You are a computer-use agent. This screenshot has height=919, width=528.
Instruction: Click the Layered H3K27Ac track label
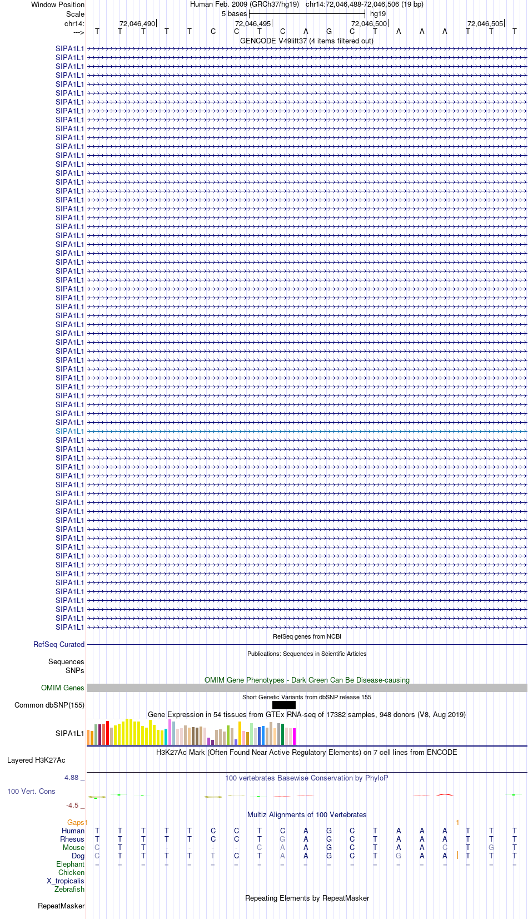coord(36,760)
